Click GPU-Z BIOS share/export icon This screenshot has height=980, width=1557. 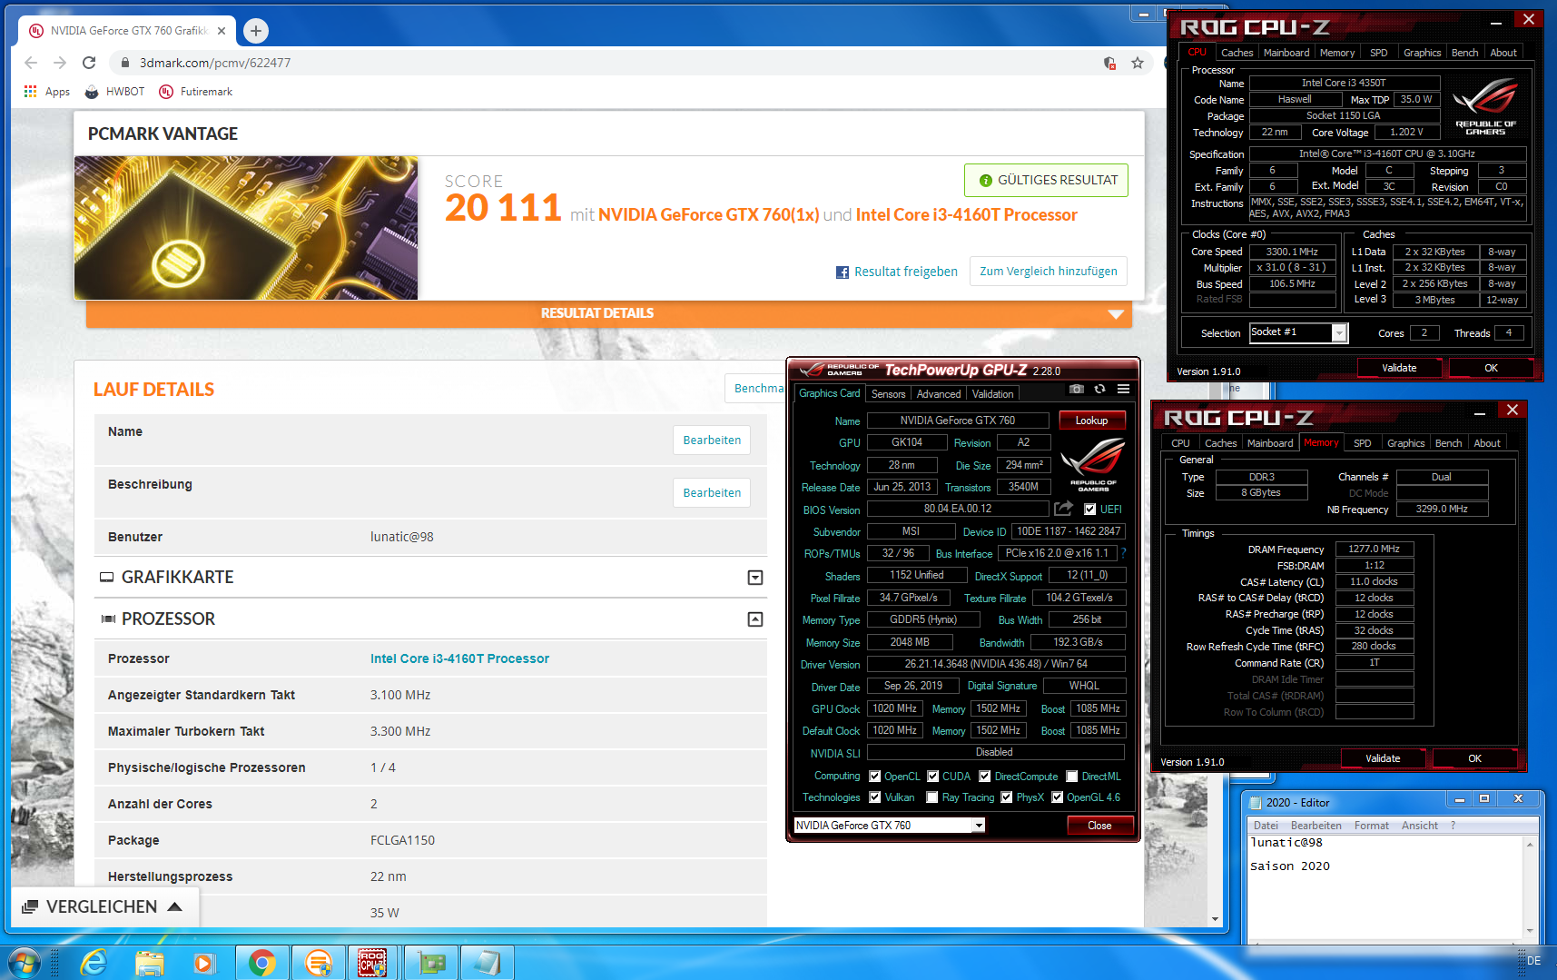pos(1063,509)
